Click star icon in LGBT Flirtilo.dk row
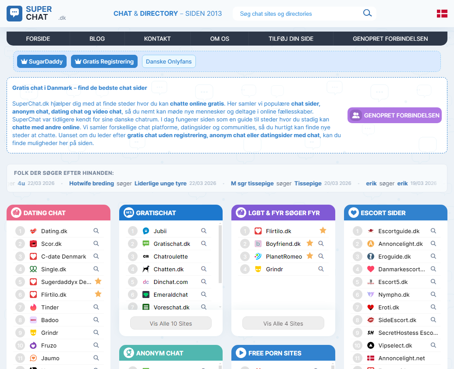The width and height of the screenshot is (454, 369). 323,231
